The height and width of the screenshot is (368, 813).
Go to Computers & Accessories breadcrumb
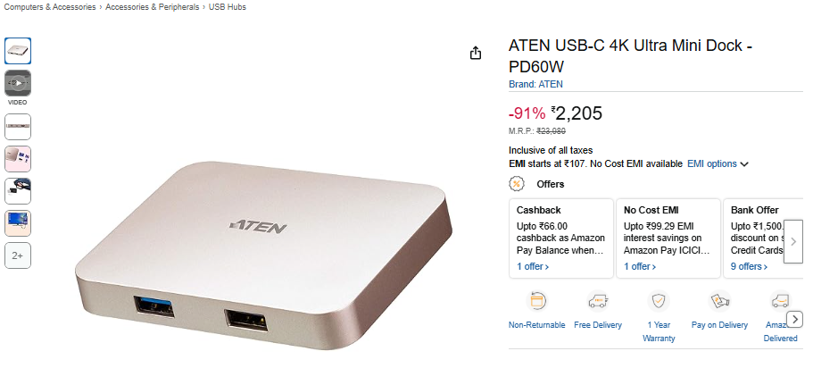50,7
